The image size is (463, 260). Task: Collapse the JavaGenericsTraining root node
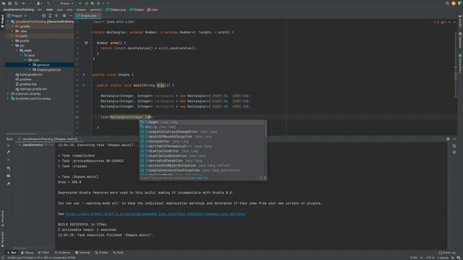coord(8,22)
